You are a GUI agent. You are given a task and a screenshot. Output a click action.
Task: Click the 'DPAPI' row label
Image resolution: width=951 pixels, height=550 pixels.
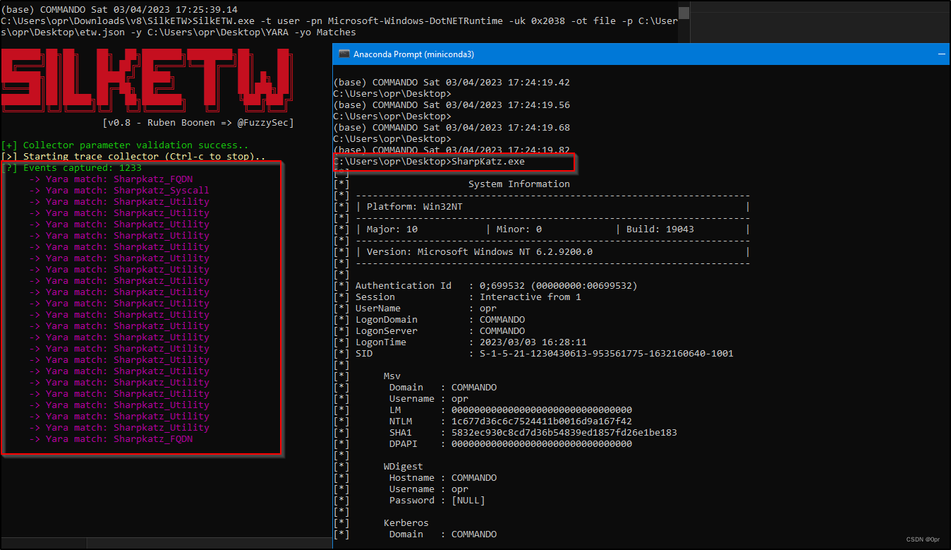point(404,444)
